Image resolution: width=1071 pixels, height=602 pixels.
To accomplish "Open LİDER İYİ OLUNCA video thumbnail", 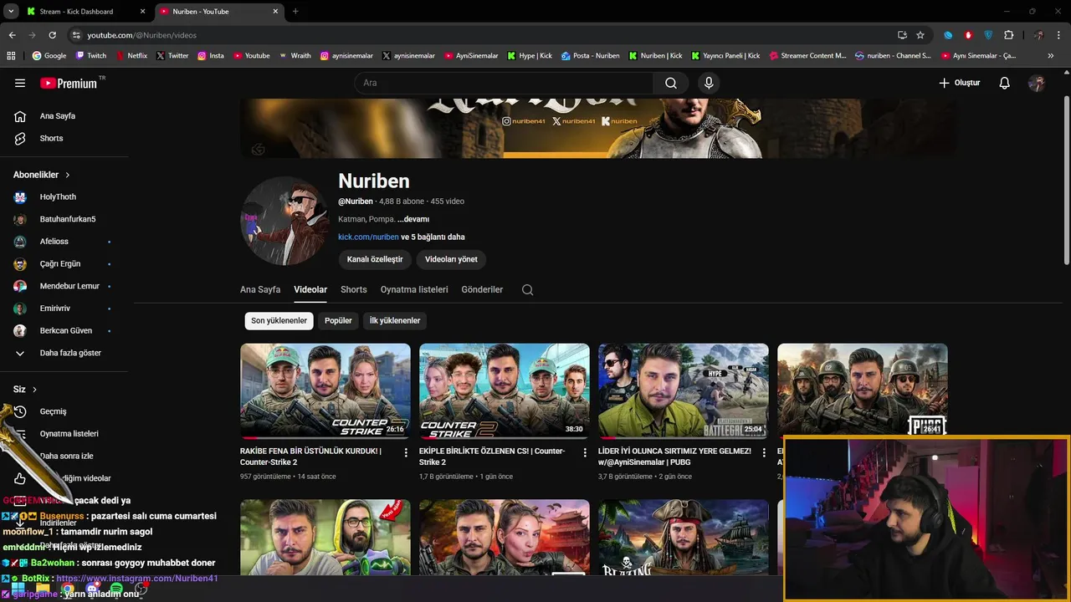I will pyautogui.click(x=684, y=391).
